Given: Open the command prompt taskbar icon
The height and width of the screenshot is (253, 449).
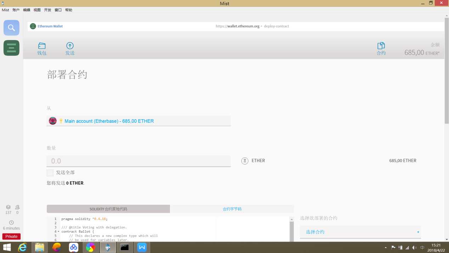Looking at the screenshot, I should coord(125,247).
